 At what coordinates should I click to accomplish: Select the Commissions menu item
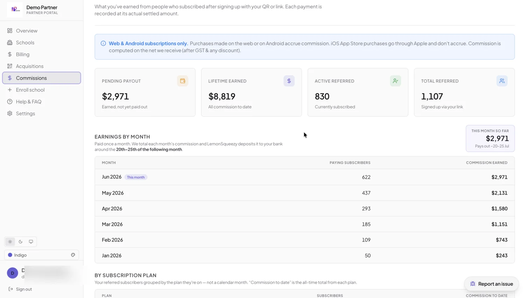coord(42,78)
